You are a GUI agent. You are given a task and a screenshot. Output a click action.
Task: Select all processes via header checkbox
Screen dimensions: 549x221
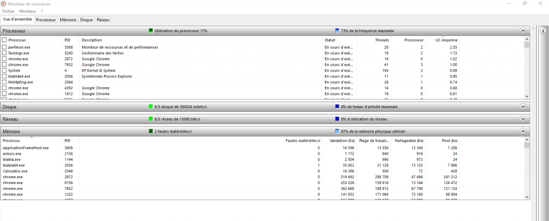click(x=5, y=40)
